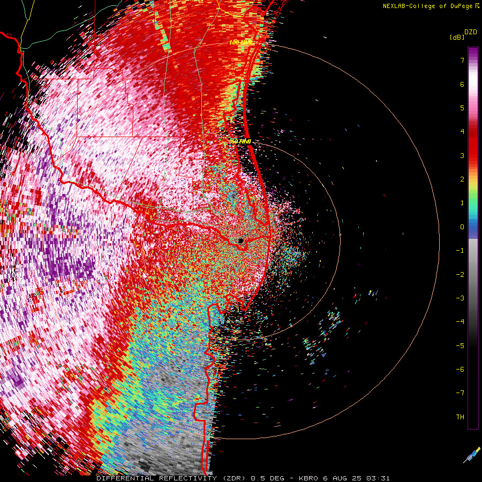
Task: Click the 03:31 timestamp
Action: click(x=379, y=478)
